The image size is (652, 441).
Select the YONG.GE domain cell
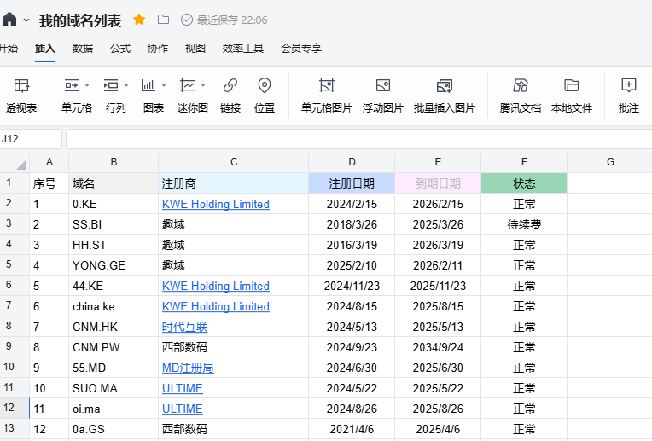114,265
